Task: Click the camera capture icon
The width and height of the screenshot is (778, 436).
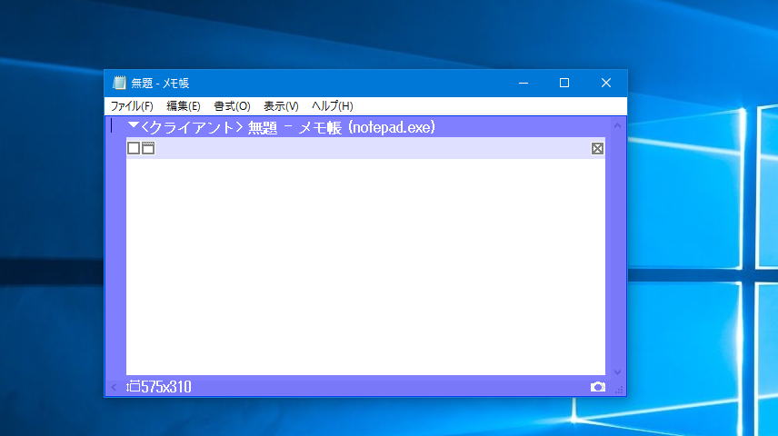Action: point(598,386)
